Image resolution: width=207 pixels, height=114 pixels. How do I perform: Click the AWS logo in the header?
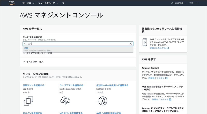[x=11, y=3]
